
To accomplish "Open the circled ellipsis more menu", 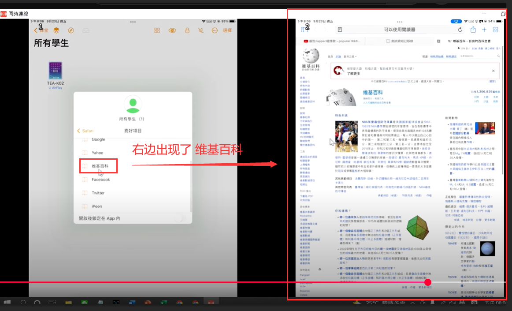I will [215, 30].
